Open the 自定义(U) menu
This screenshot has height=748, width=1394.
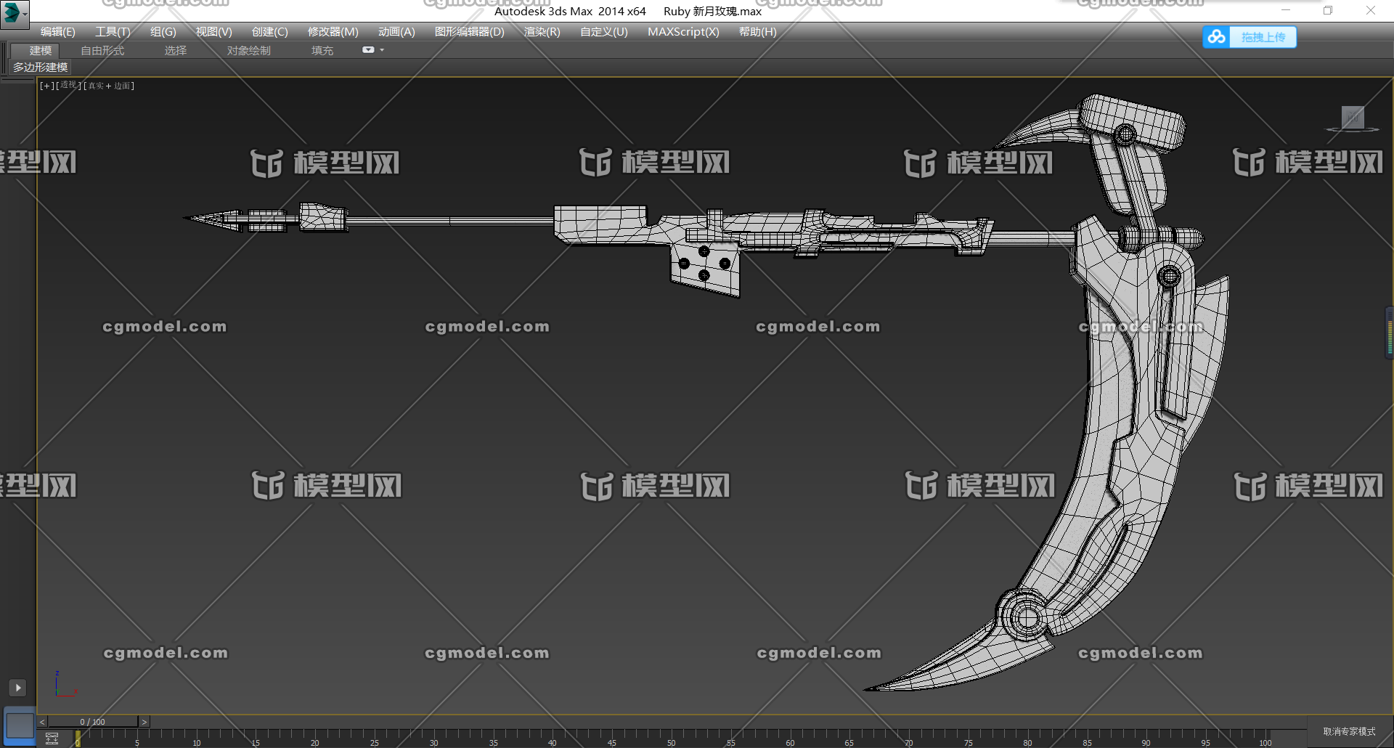pyautogui.click(x=604, y=32)
